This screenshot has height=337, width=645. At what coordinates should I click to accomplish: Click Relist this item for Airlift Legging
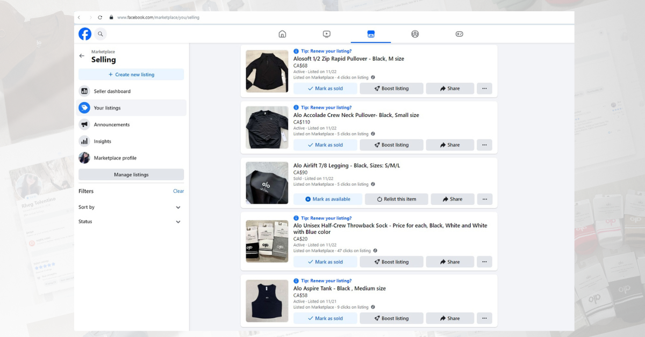[x=397, y=199]
